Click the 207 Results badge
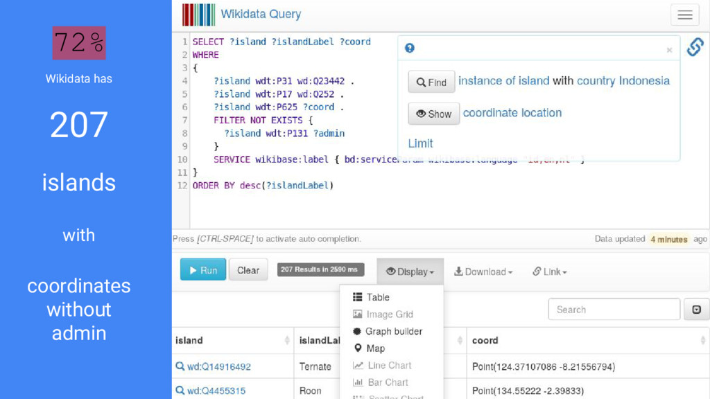 coord(320,269)
